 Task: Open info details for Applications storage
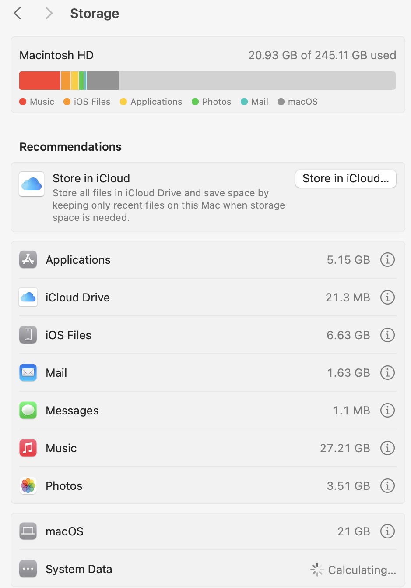(387, 260)
